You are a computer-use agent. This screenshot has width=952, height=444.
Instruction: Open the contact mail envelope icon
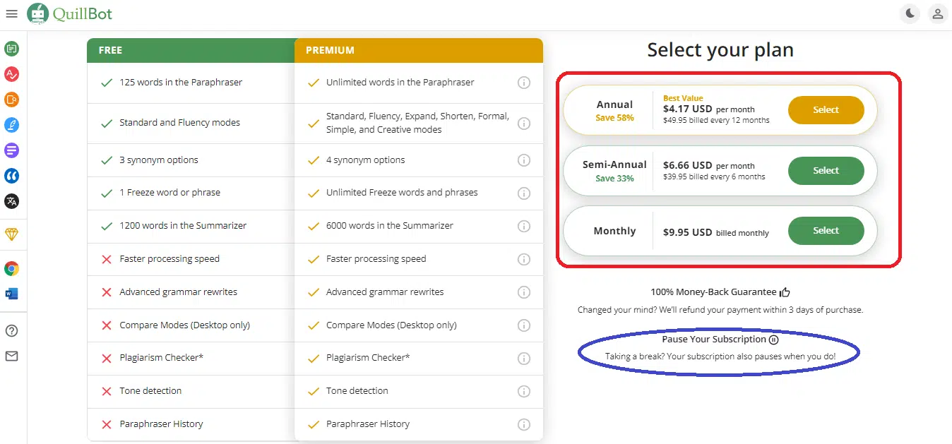11,356
